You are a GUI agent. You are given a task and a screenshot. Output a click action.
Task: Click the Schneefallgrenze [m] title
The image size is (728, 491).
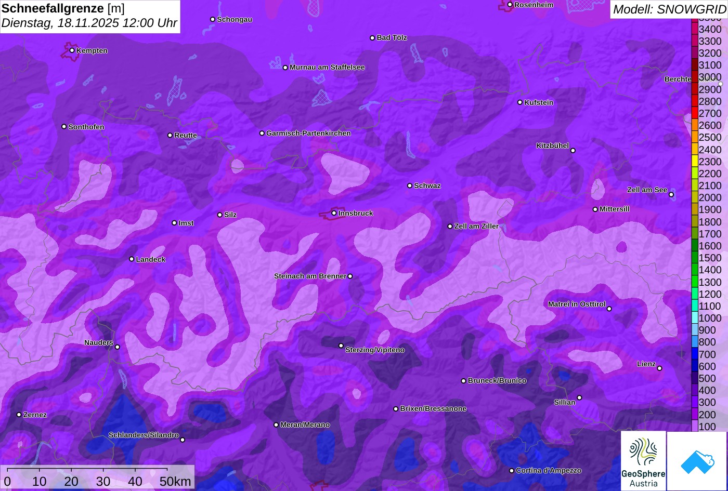click(x=63, y=8)
